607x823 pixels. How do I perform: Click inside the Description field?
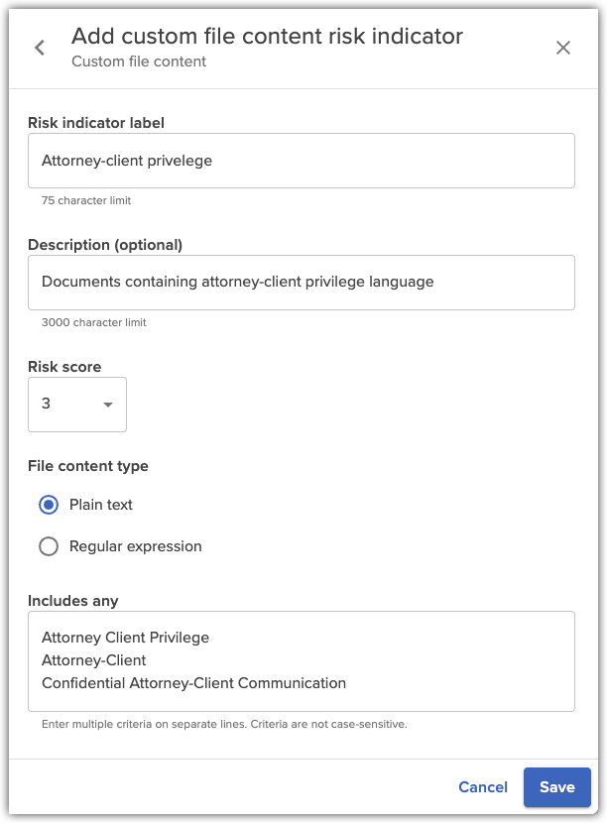pos(302,282)
